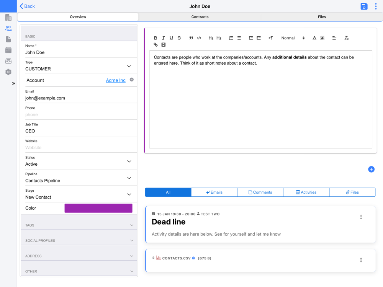Open the Calendar icon in sidebar
Screen dimensions: 383x287
pos(8,50)
